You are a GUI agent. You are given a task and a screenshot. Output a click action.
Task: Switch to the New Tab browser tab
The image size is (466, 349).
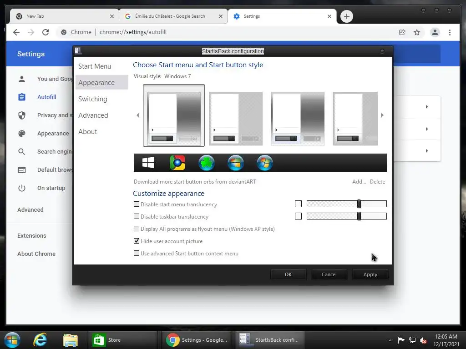64,16
